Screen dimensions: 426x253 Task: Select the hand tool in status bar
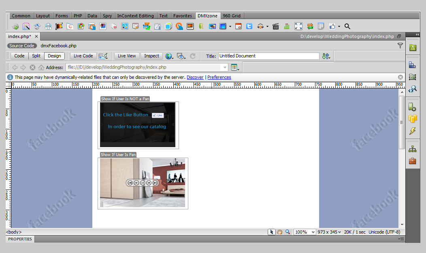click(x=279, y=232)
